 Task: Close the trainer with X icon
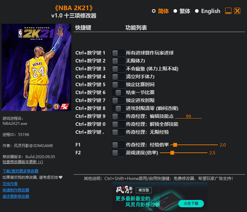(237, 11)
